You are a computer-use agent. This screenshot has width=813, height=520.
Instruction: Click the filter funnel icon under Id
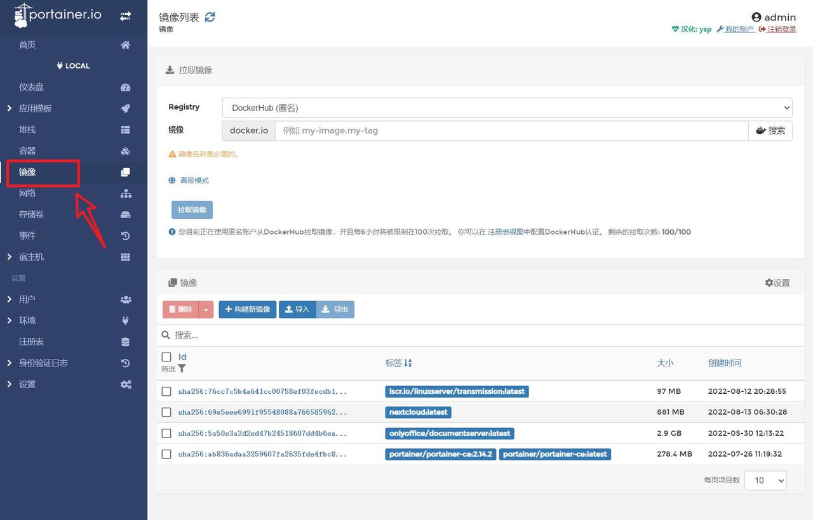182,368
